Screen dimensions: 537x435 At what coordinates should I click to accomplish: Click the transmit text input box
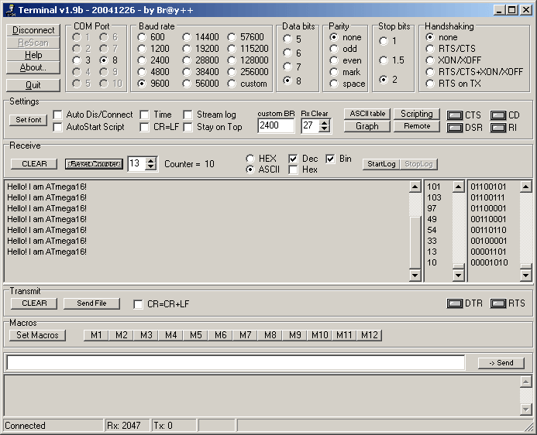pyautogui.click(x=236, y=363)
